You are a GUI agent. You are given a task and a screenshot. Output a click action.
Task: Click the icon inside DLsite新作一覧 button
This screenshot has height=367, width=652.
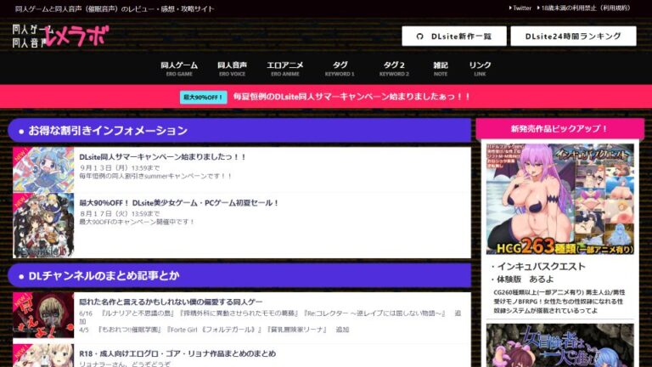coord(419,37)
